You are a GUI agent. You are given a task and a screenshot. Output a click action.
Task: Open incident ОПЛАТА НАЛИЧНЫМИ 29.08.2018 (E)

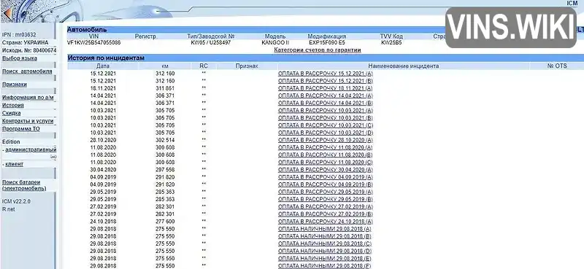pyautogui.click(x=324, y=259)
